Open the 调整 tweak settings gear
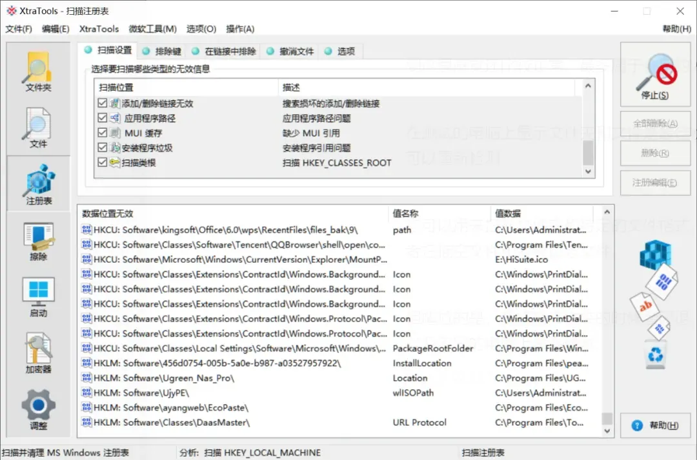 coord(38,410)
